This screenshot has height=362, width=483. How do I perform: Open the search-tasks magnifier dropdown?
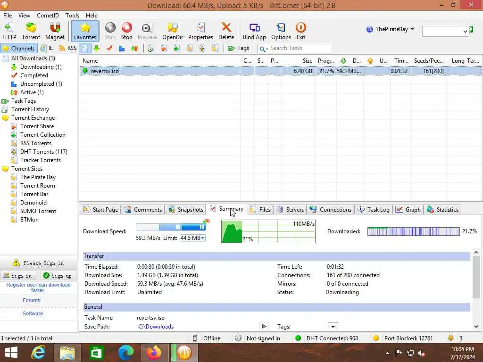pos(263,49)
